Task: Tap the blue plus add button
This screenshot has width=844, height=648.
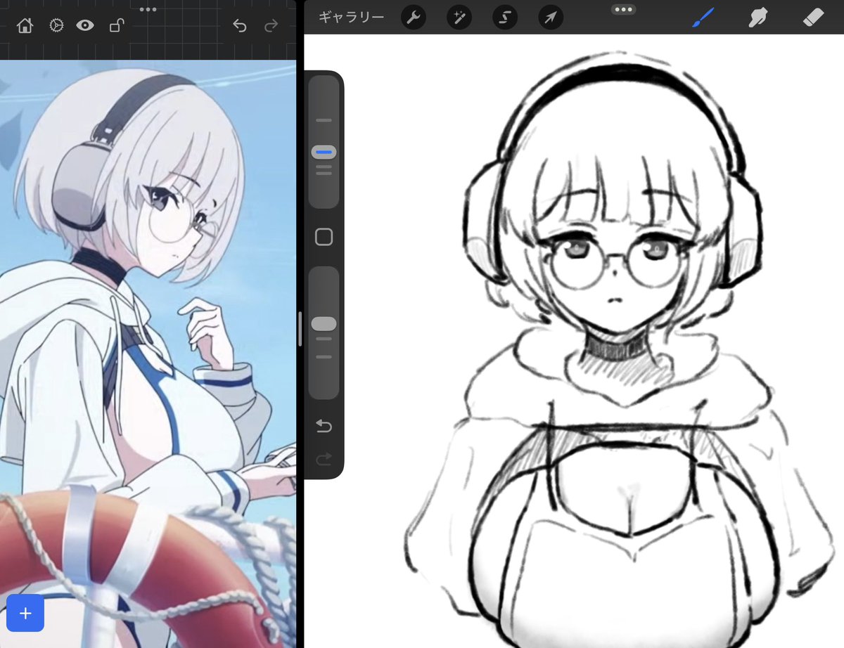Action: coord(26,613)
